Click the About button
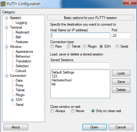Image resolution: width=137 pixels, height=132 pixels. tap(16, 127)
